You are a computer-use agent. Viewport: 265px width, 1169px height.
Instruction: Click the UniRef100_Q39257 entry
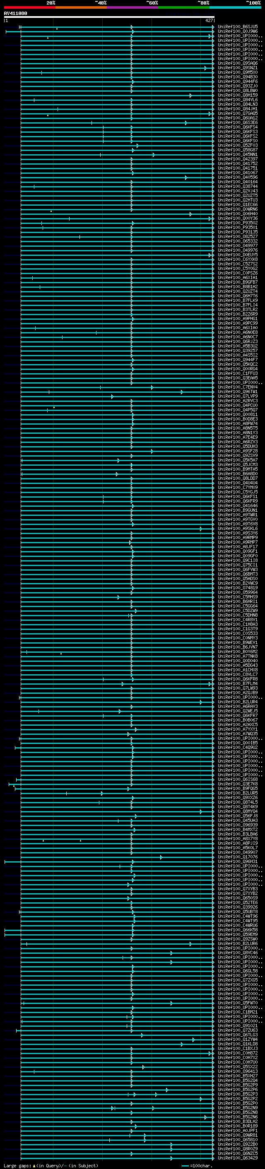point(237,350)
